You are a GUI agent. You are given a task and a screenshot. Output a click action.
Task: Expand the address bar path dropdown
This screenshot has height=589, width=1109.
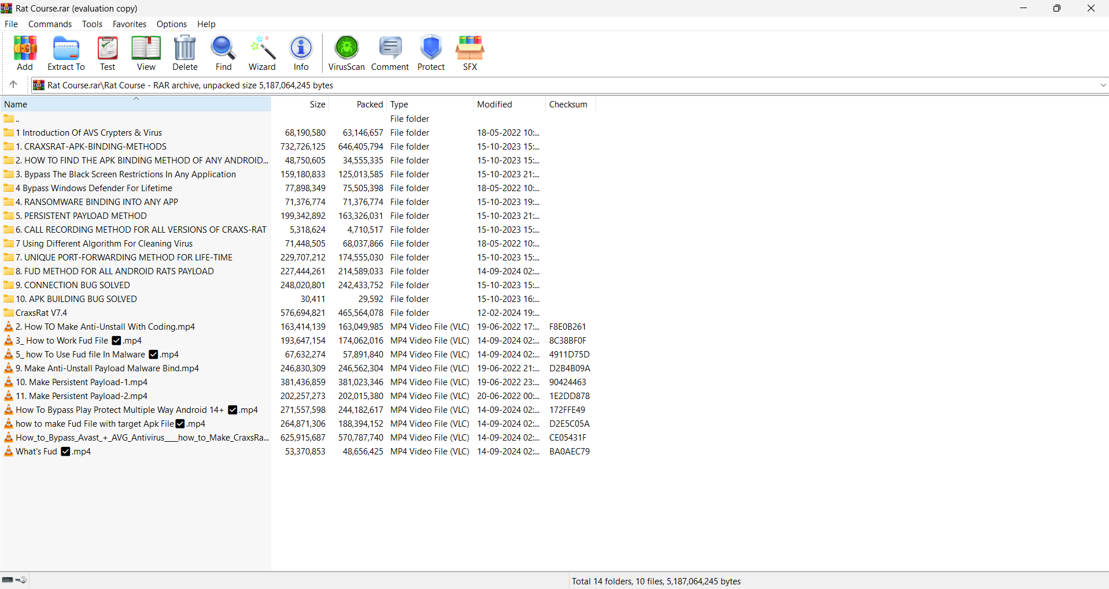pyautogui.click(x=1103, y=85)
